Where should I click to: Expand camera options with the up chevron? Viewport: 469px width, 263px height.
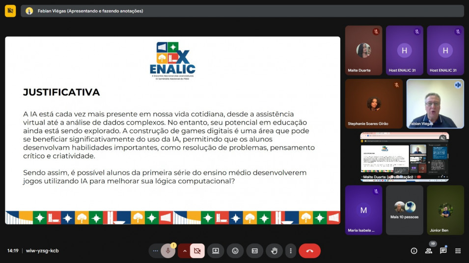185,251
